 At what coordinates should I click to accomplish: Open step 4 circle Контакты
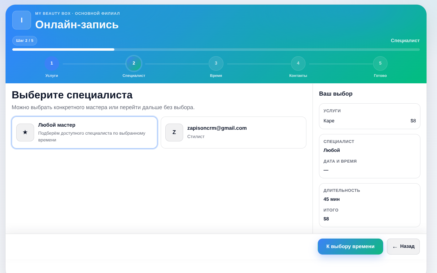pos(298,63)
